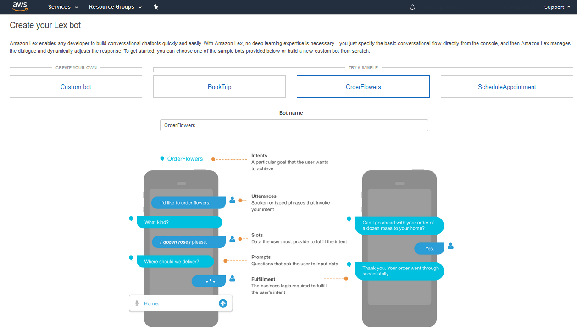Click the 'CREATE YOUR OWN' section label
Screen dimensions: 577x331
click(x=76, y=68)
